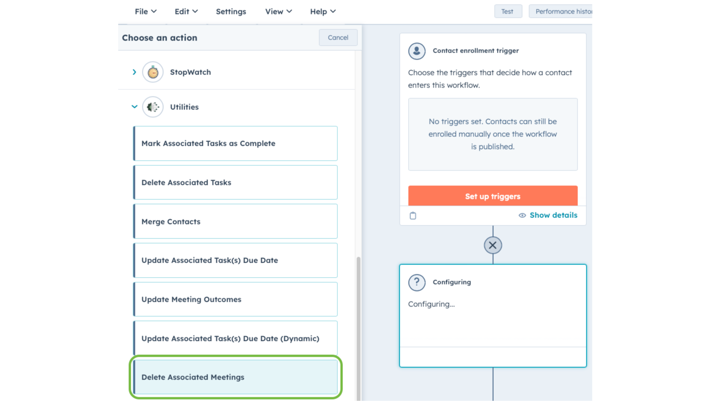Click the StopWatch app icon

(153, 72)
